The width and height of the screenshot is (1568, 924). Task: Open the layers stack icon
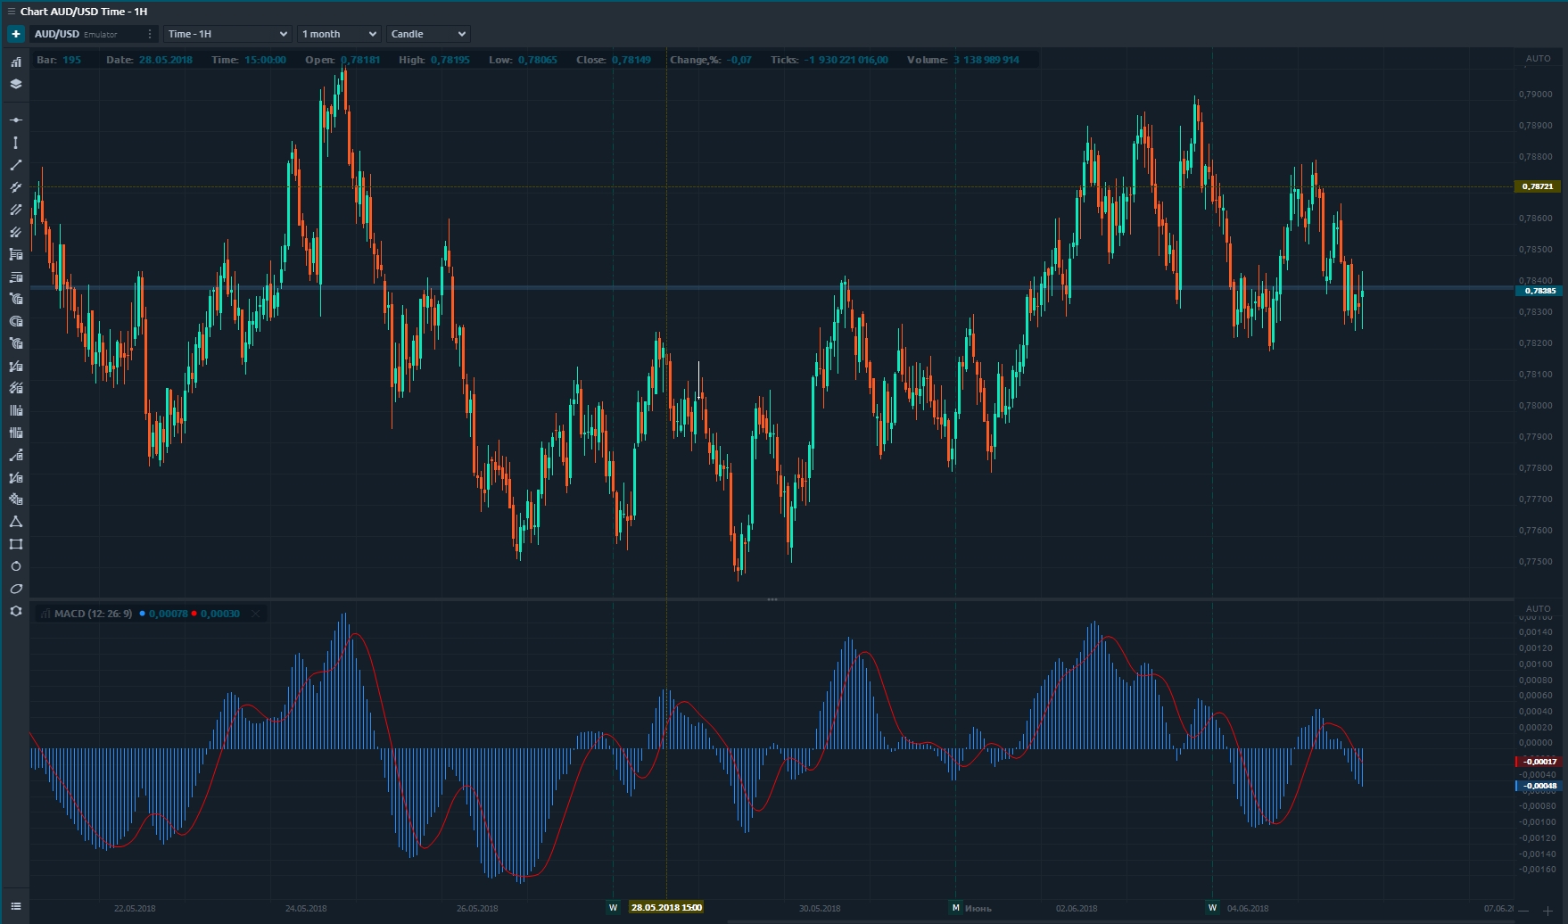16,84
